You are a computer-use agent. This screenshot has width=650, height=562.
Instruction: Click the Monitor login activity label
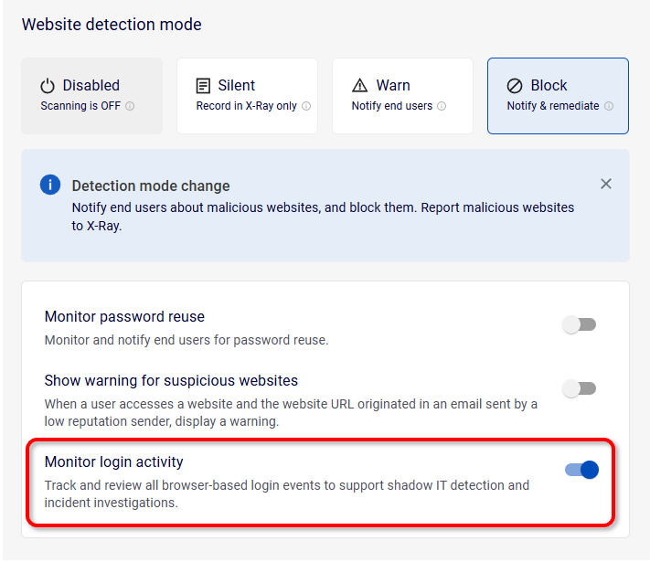[114, 462]
